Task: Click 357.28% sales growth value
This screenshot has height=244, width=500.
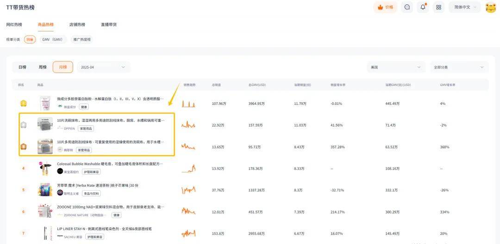Action: tap(337, 147)
